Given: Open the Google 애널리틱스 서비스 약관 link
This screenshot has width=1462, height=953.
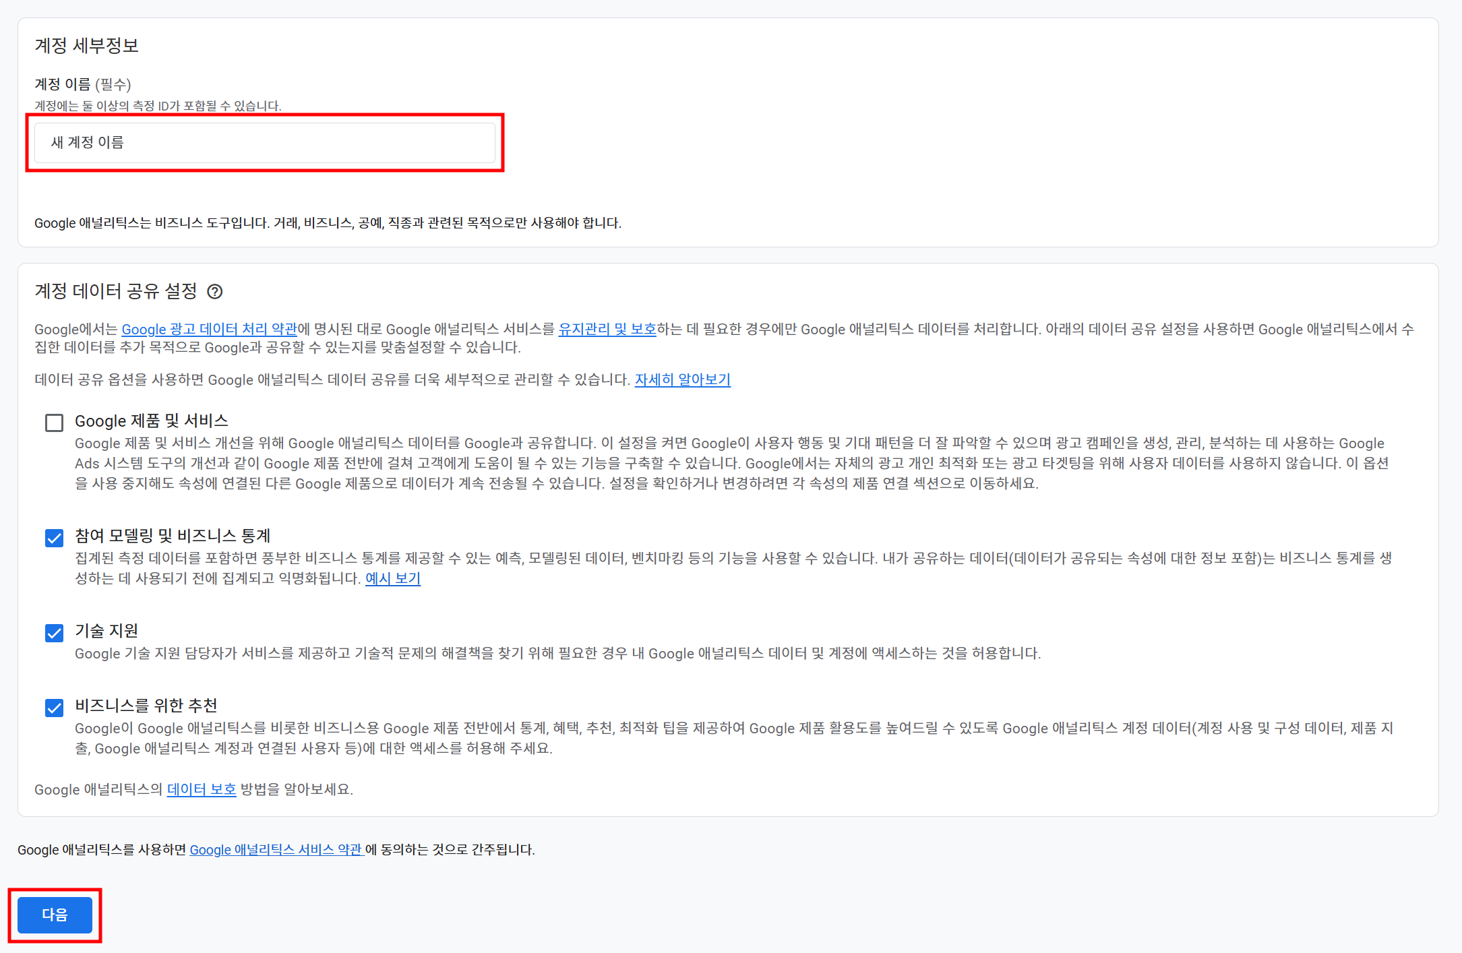Looking at the screenshot, I should click(x=276, y=849).
